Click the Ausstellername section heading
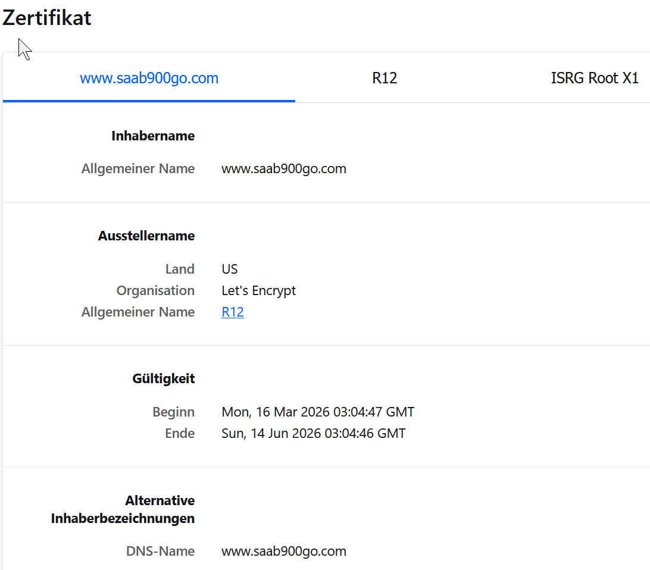650x570 pixels. pos(146,236)
